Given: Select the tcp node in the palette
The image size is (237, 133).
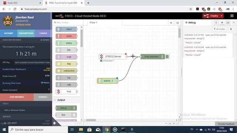Looking at the screenshot, I should pos(66,78).
